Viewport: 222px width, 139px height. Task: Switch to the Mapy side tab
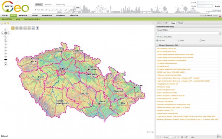point(173,23)
